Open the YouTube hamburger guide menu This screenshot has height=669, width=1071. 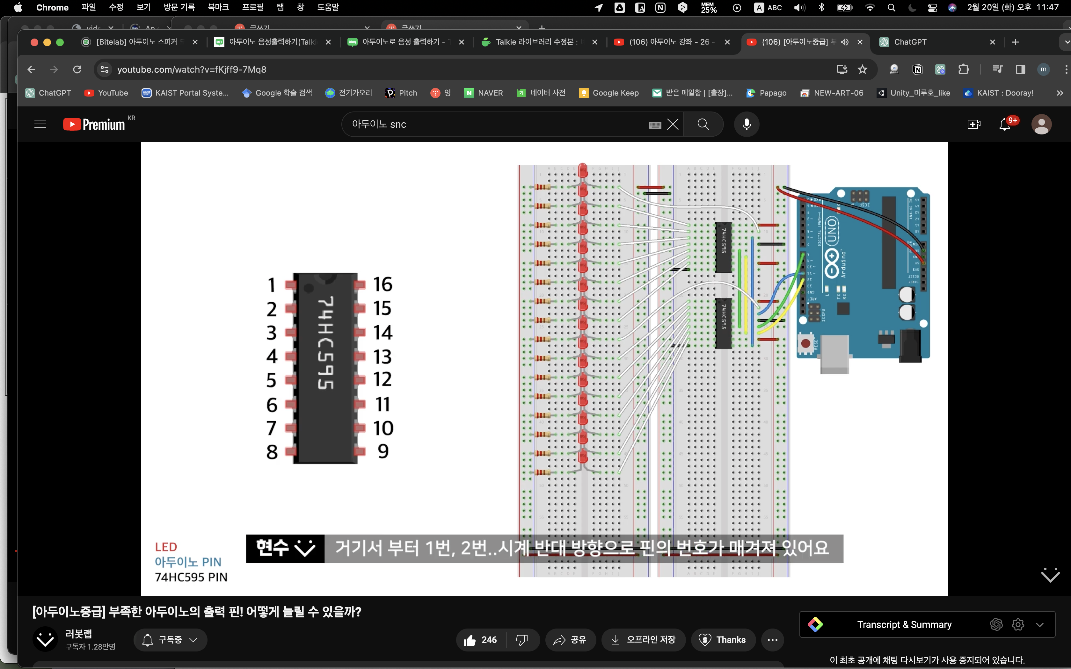(x=40, y=124)
